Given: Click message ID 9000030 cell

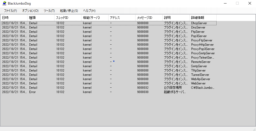Looking at the screenshot, I should [143, 92].
